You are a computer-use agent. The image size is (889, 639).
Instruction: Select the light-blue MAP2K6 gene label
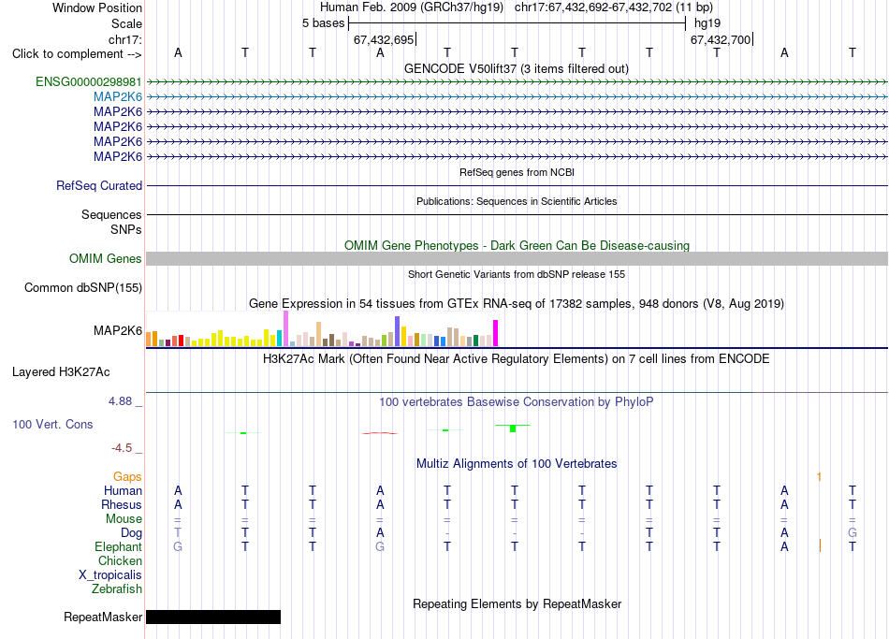pos(118,96)
